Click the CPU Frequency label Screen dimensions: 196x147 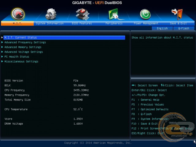tap(14, 90)
